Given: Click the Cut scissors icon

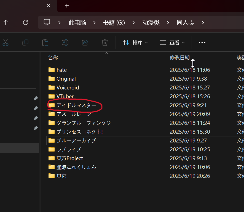Looking at the screenshot, I should (x=6, y=43).
